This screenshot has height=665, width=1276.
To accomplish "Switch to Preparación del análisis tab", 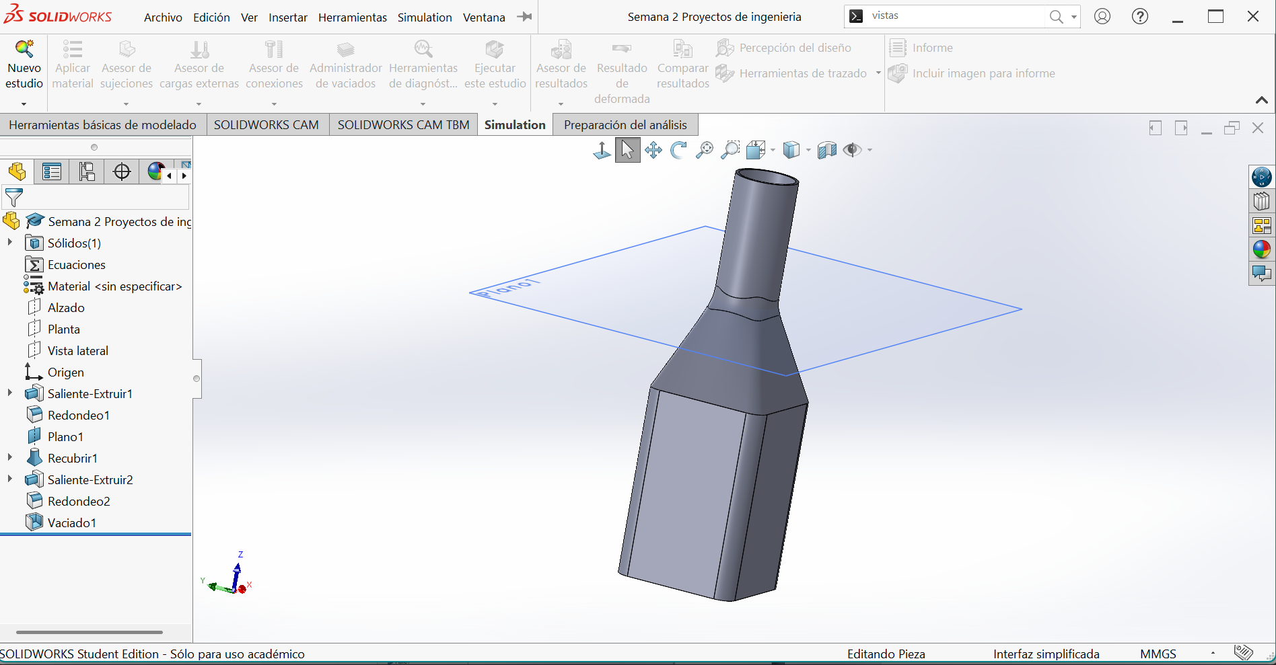I will click(625, 125).
